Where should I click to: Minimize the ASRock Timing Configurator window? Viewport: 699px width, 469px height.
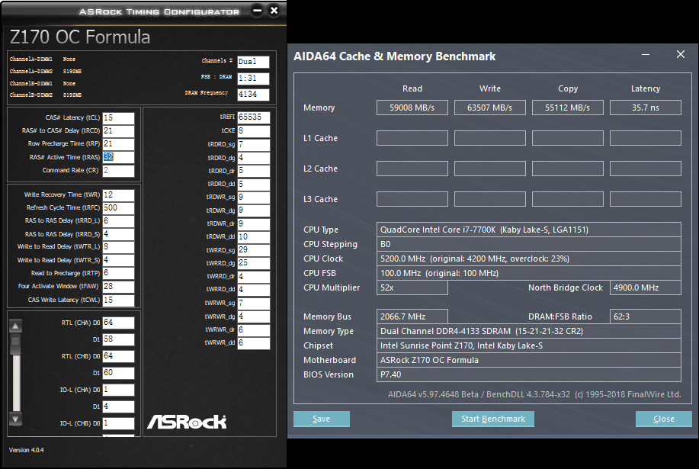pyautogui.click(x=257, y=10)
